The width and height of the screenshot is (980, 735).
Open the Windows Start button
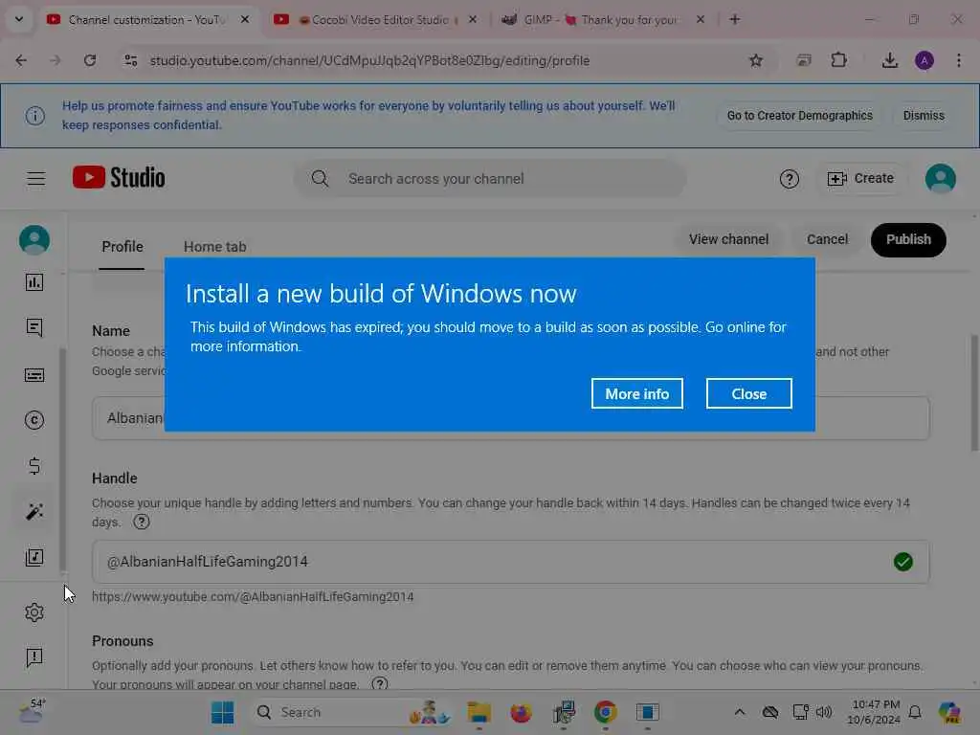[222, 712]
